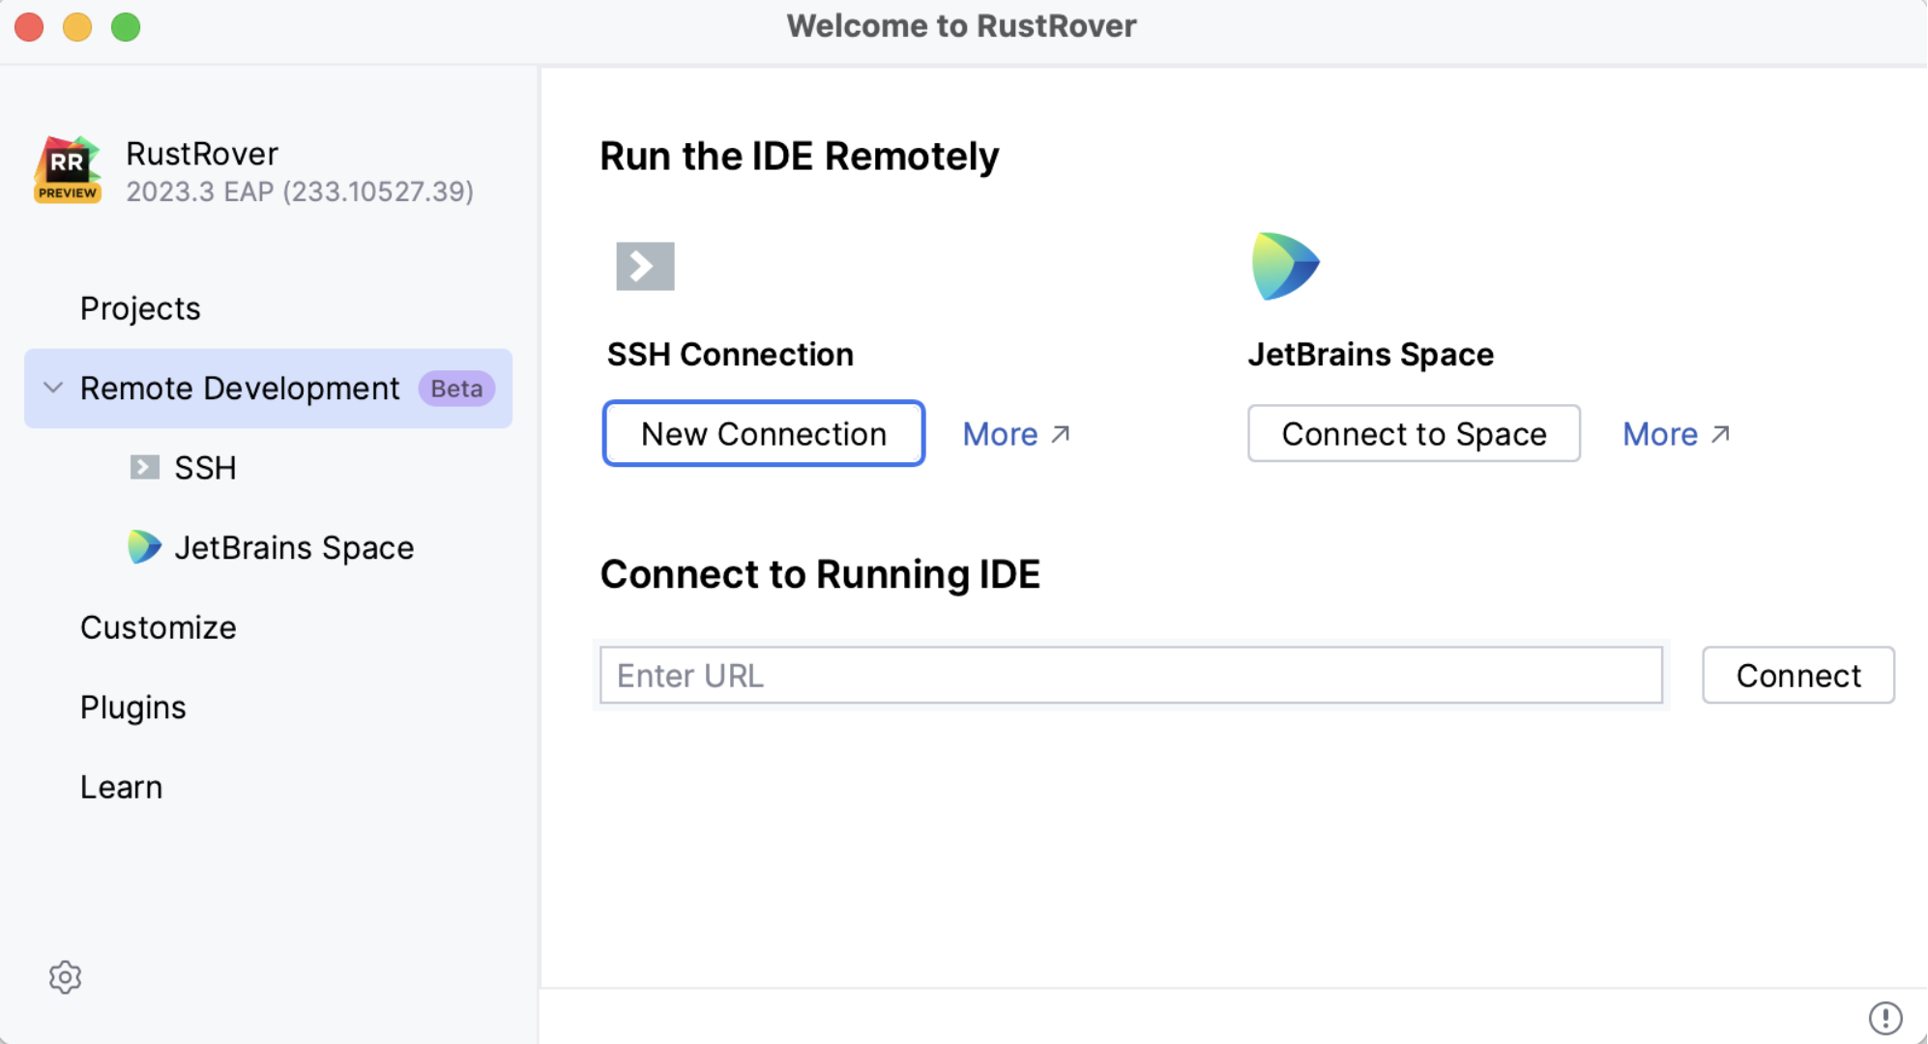Viewport: 1928px width, 1044px height.
Task: Click the large SSH Connection terminal icon
Action: 645,266
